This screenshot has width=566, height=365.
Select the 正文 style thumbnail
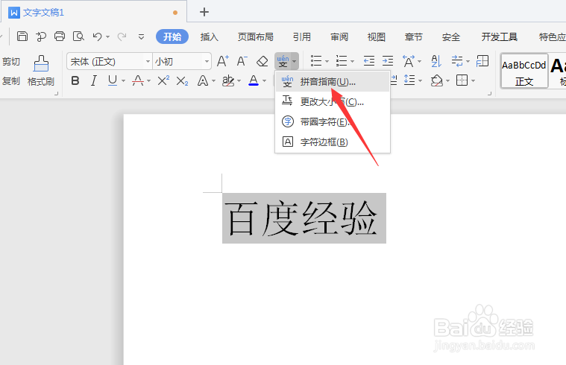(x=524, y=71)
